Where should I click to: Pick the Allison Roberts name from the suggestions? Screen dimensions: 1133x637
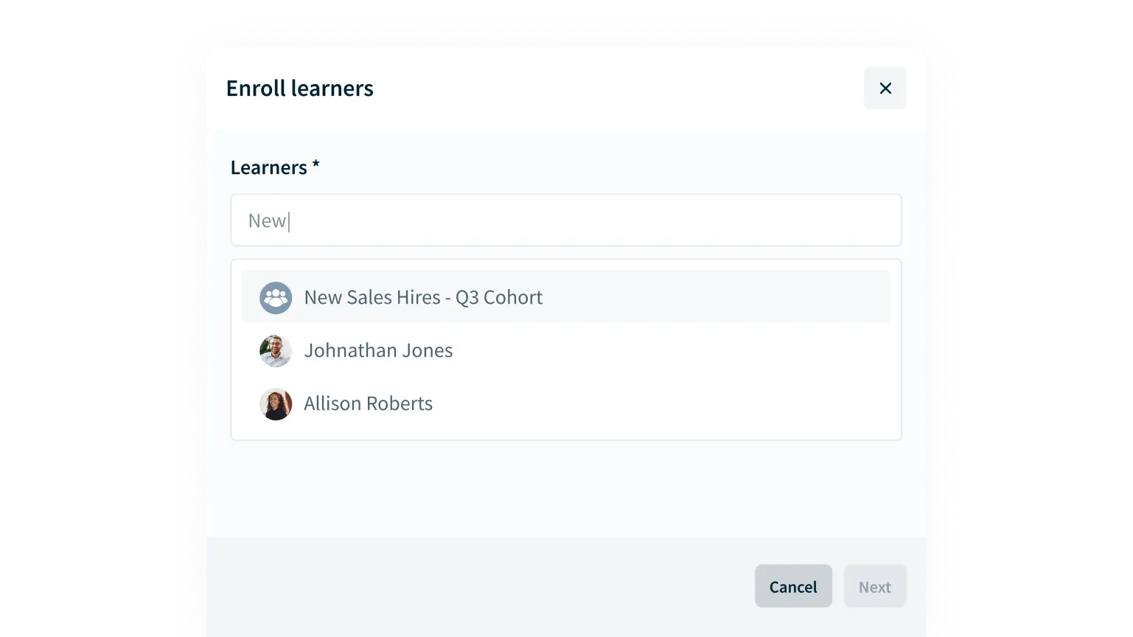point(368,403)
